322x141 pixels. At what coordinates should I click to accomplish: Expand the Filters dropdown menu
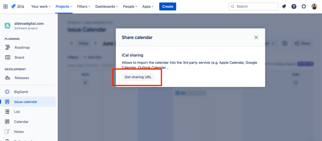click(x=84, y=7)
